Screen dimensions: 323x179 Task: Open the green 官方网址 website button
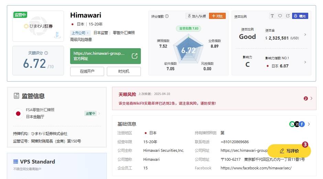(105, 56)
